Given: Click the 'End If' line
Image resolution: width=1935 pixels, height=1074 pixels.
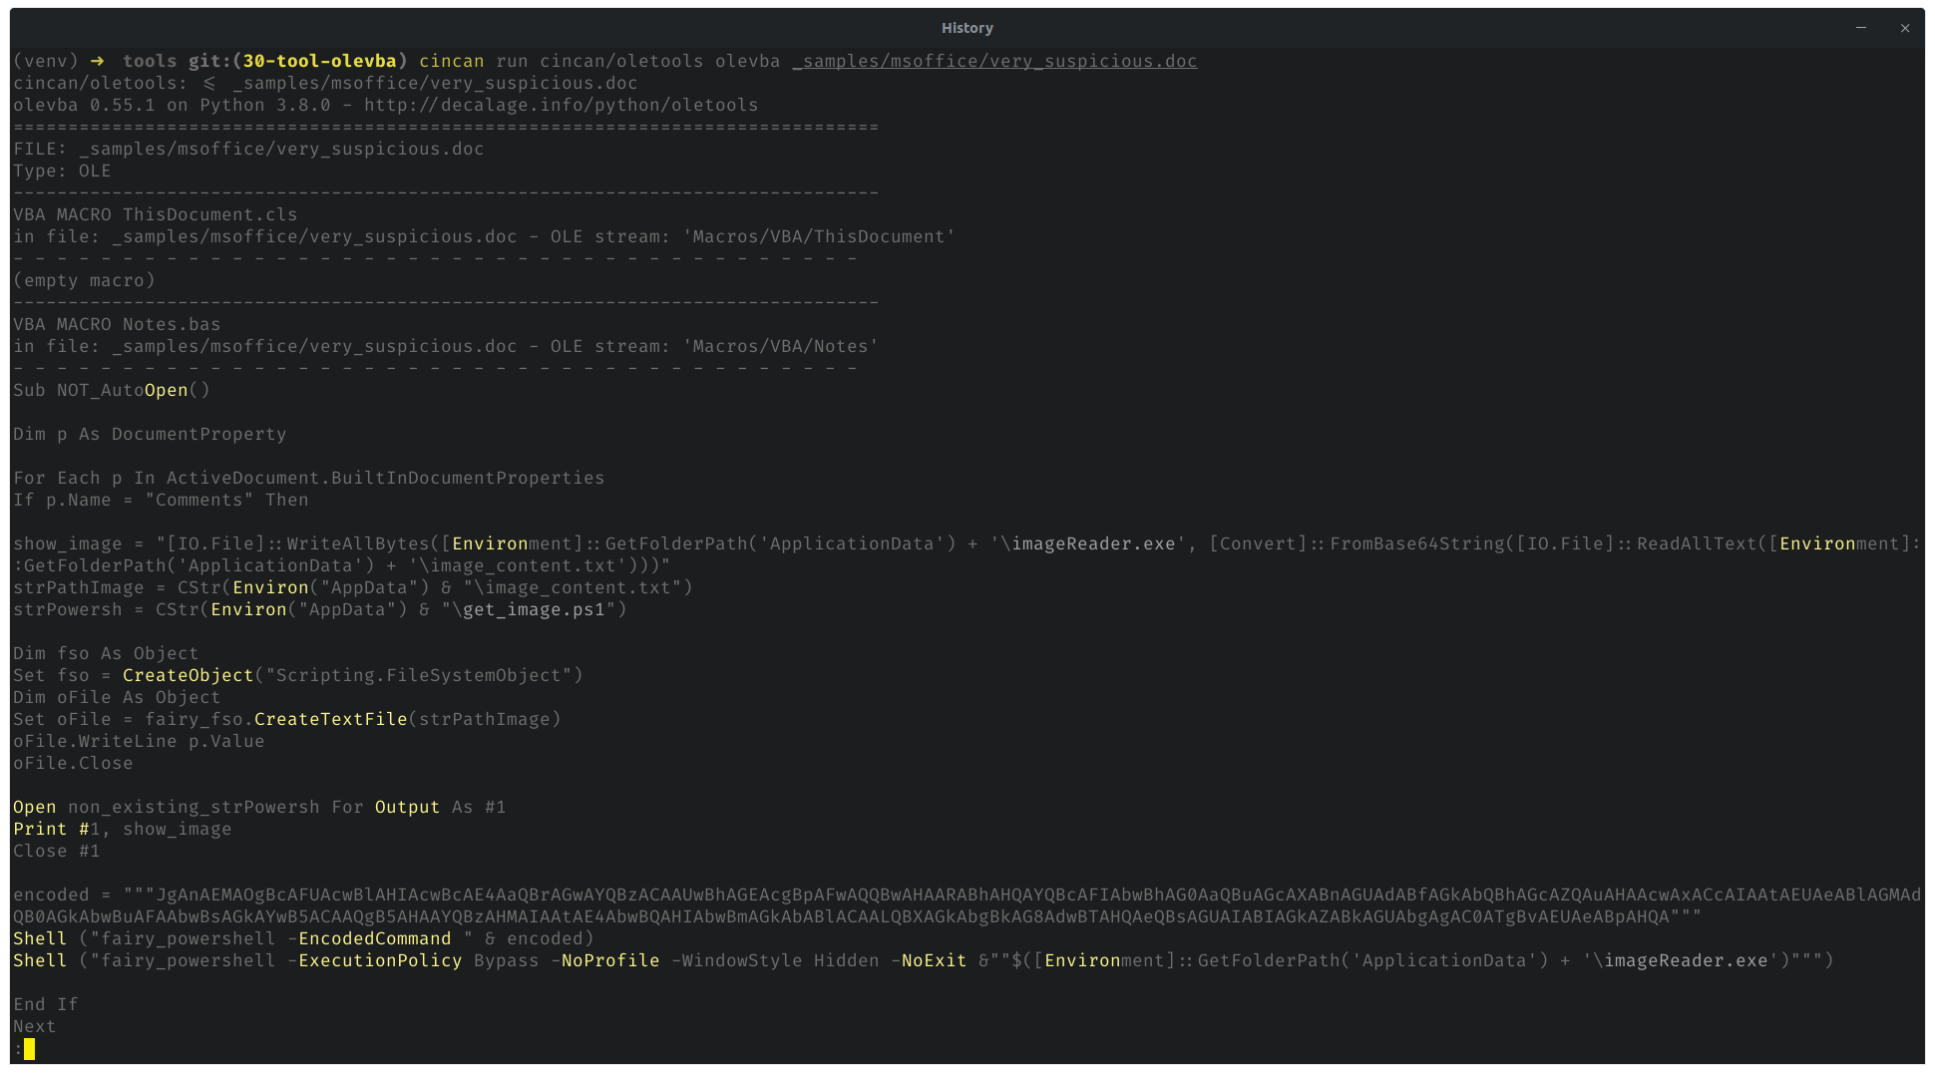Looking at the screenshot, I should coord(46,1005).
